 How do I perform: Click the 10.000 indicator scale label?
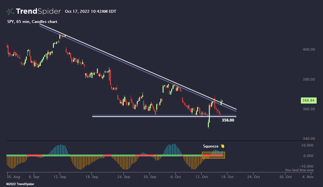pyautogui.click(x=308, y=145)
